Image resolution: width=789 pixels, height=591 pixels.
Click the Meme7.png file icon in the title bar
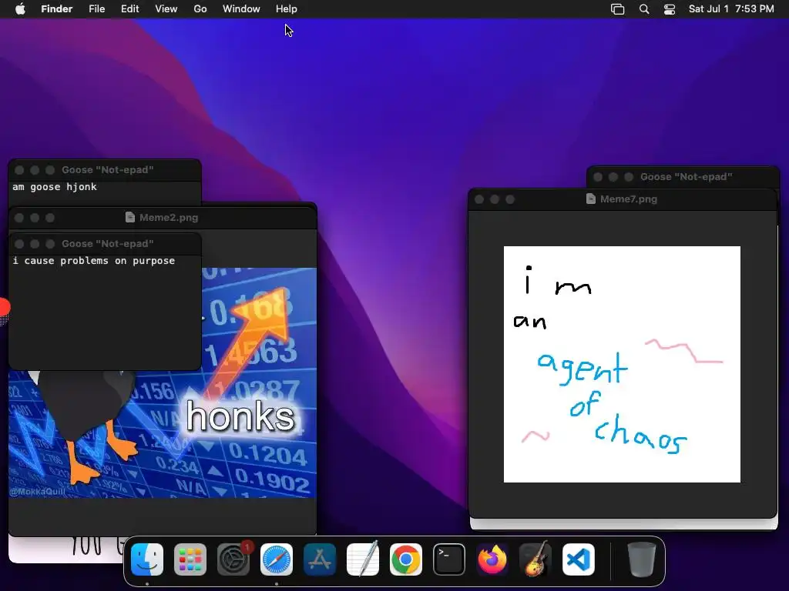pos(591,199)
